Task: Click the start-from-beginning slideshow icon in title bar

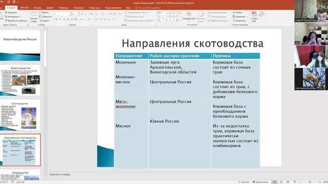Action: click(14, 2)
